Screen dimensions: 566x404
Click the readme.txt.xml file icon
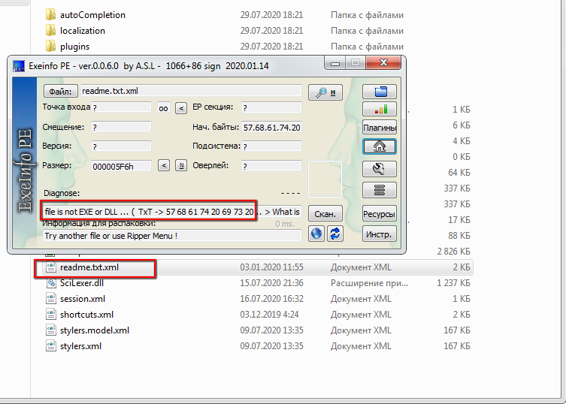coord(51,267)
